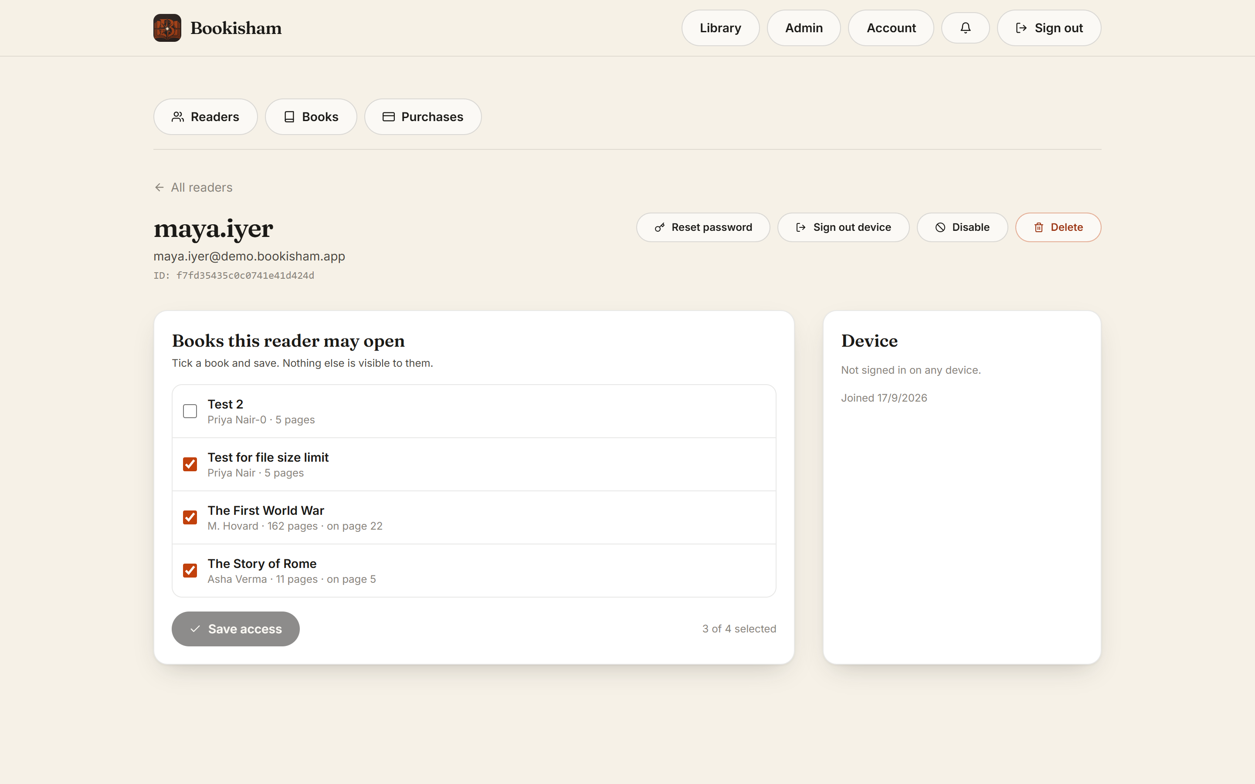Untick The Story of Rome checkbox
Screen dimensions: 1255x784
[190, 571]
